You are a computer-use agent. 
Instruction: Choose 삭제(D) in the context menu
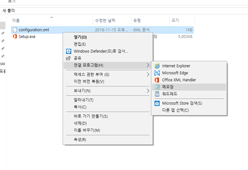pos(108,123)
